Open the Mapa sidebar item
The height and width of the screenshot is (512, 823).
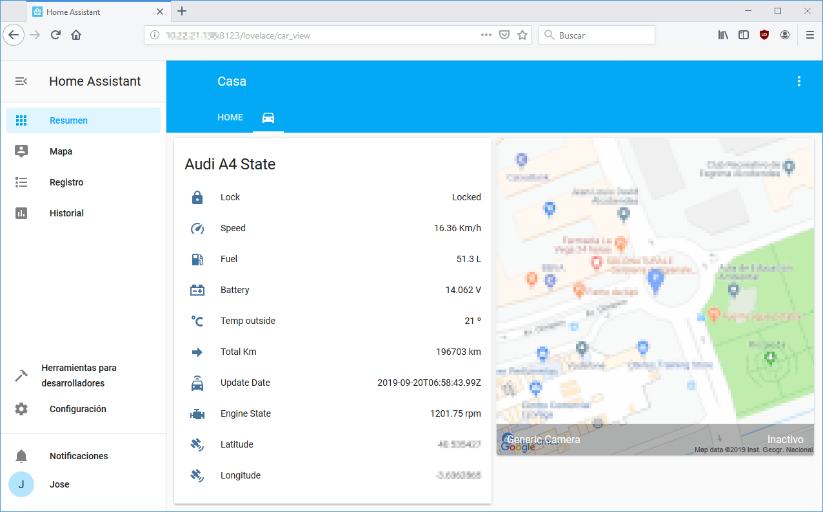pos(83,151)
